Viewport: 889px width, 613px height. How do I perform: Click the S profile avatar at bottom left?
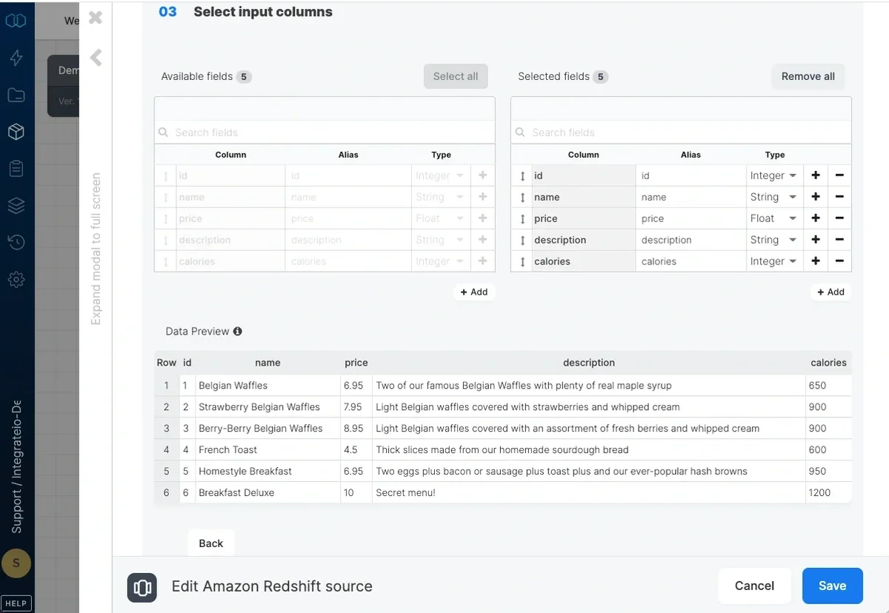(16, 563)
